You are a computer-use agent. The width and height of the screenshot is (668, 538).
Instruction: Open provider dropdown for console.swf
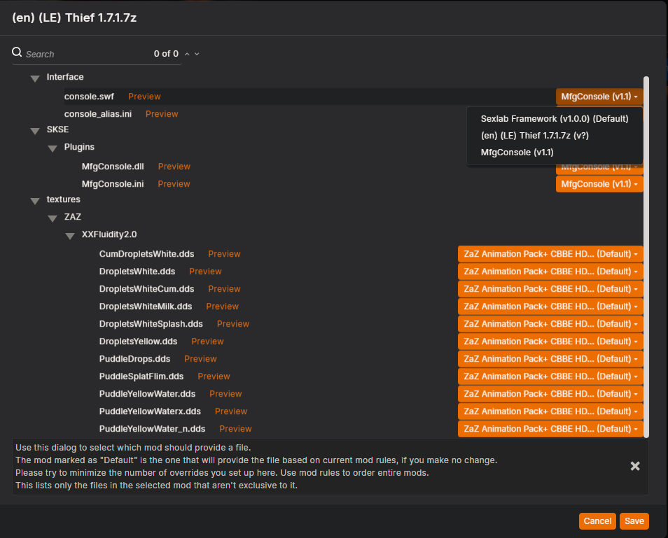tap(599, 97)
